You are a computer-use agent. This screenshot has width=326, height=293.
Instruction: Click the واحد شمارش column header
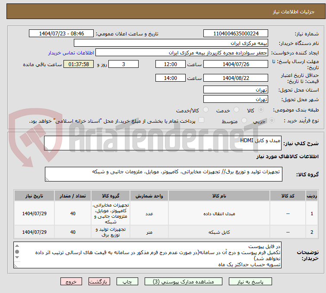[x=149, y=196]
